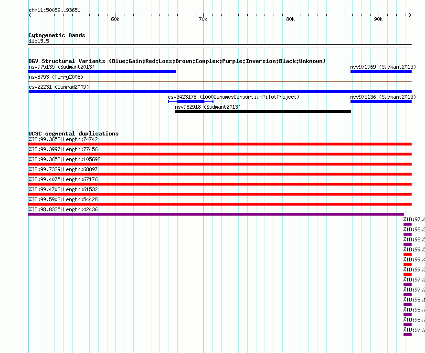Select the small purple bar under %ID:98.3

coord(407,234)
